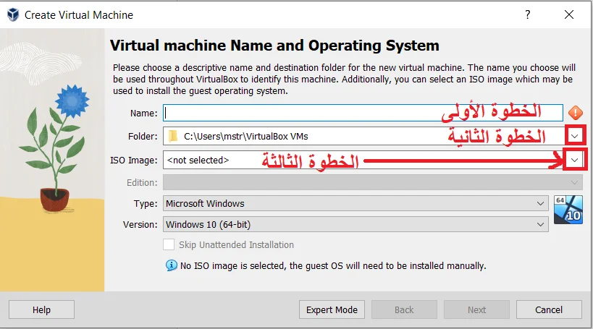The height and width of the screenshot is (329, 593).
Task: Click the <not selected> ISO Image value
Action: tap(198, 160)
